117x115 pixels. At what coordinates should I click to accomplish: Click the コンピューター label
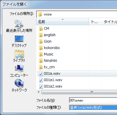click(19, 75)
